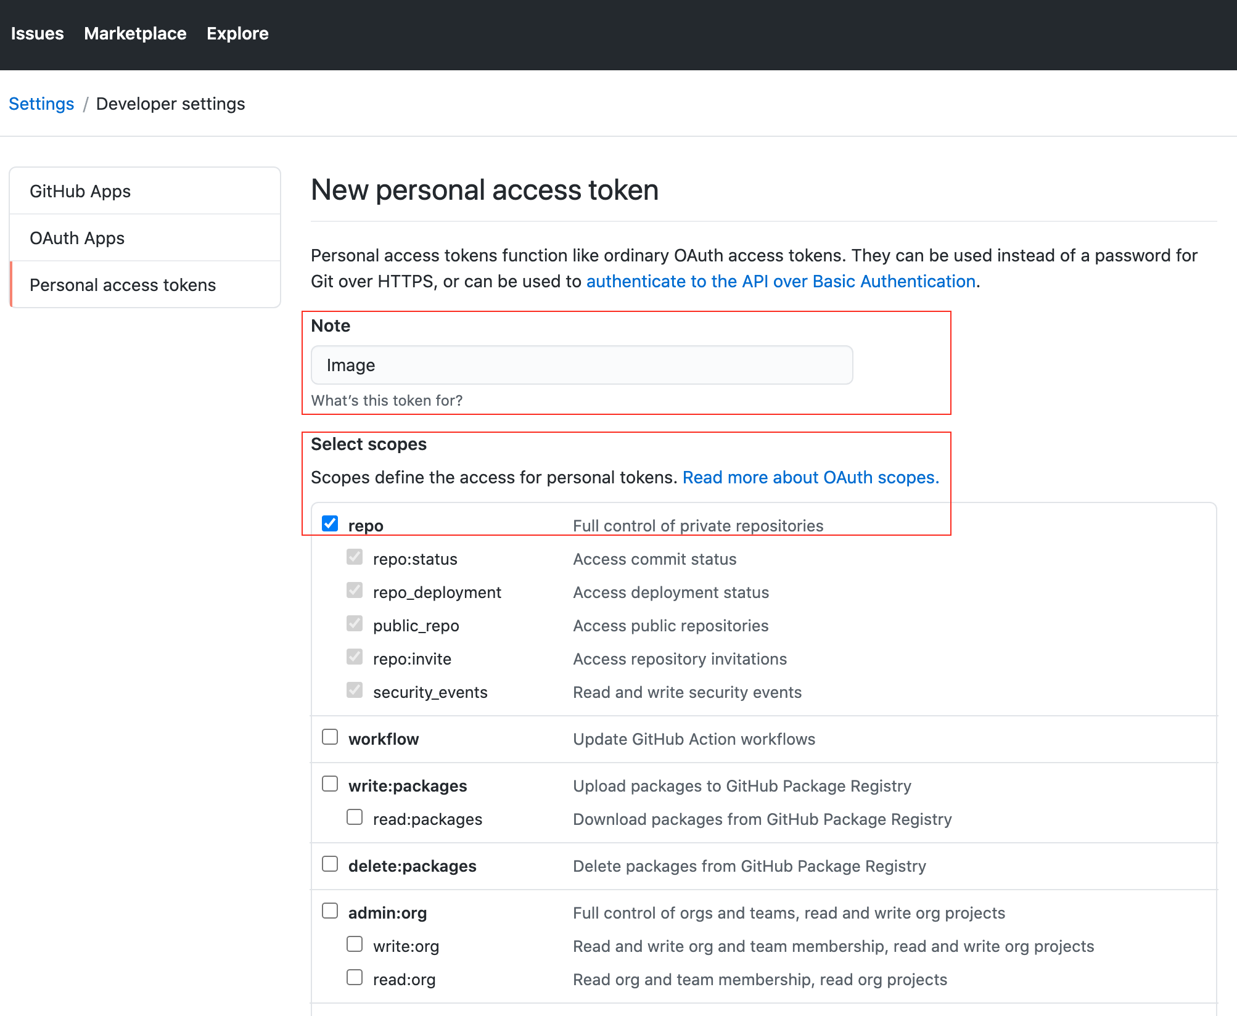Select the write:org checkbox
This screenshot has width=1237, height=1016.
click(x=355, y=944)
